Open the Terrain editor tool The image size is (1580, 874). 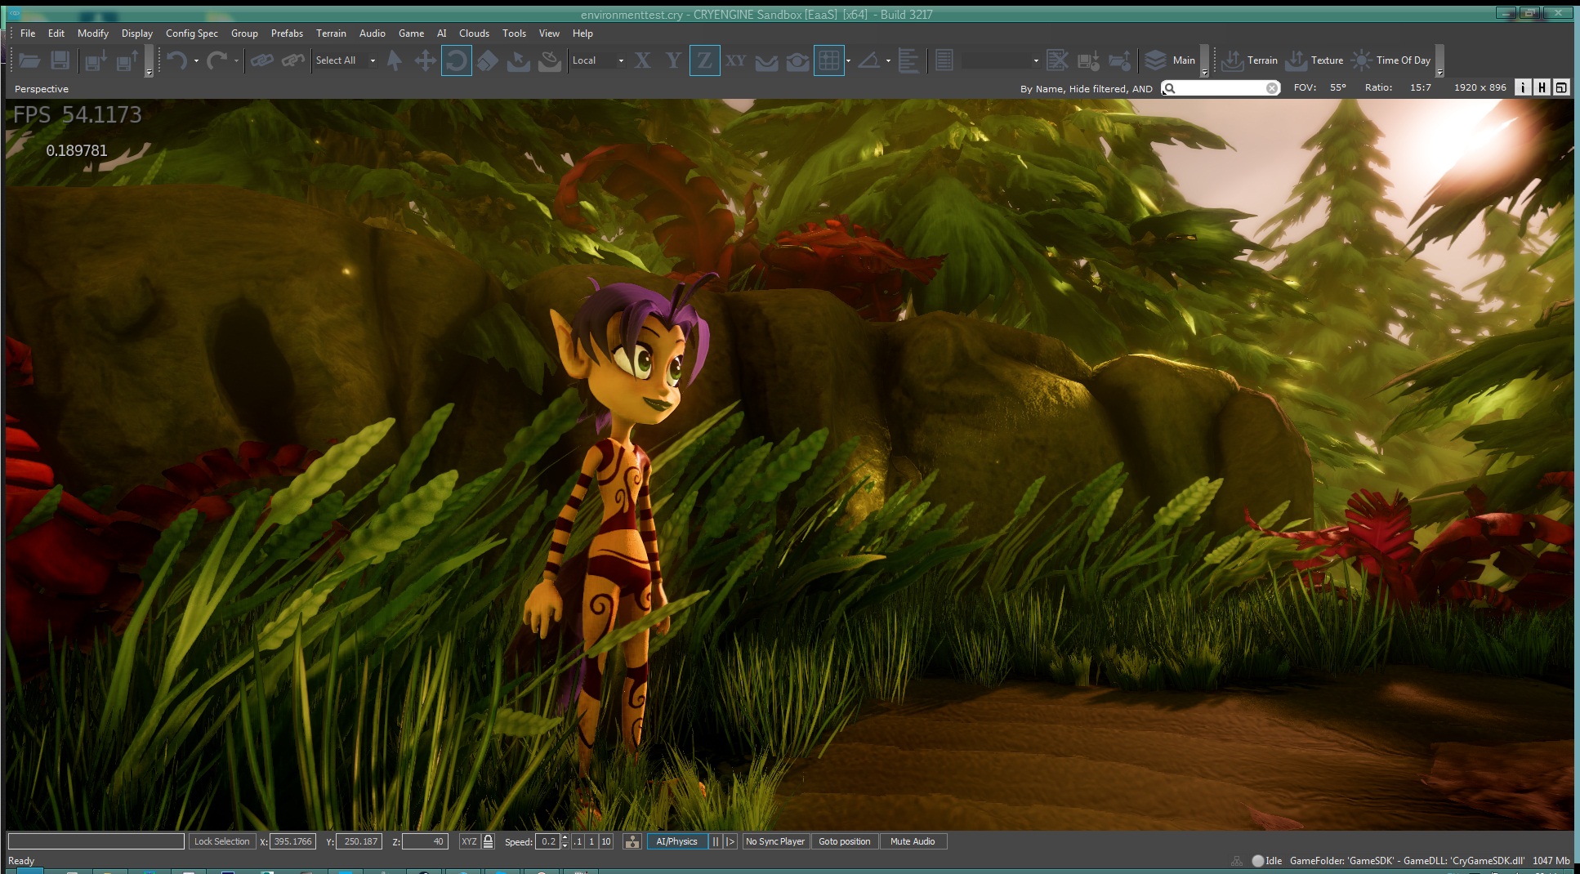(1249, 60)
